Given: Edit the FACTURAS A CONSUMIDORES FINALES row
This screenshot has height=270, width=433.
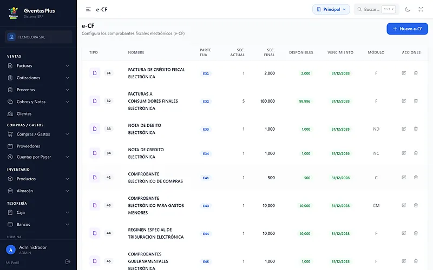Looking at the screenshot, I should (x=404, y=101).
